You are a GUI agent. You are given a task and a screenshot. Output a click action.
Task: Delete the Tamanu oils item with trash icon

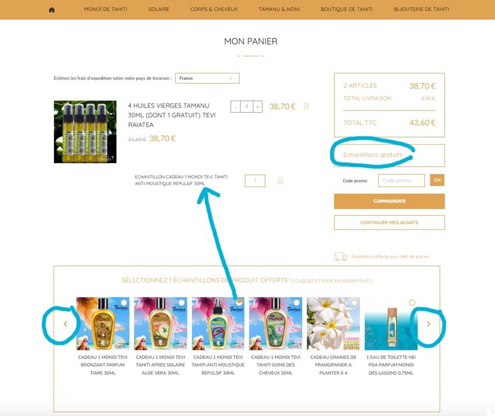point(306,106)
